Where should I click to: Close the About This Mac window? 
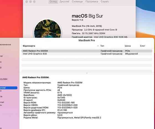[x=27, y=2]
